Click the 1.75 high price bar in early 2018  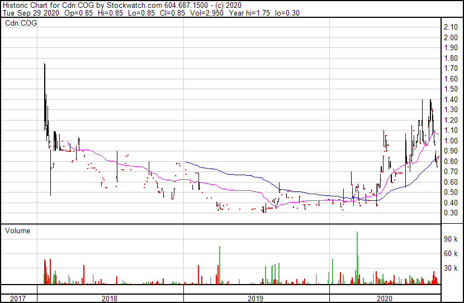coord(45,97)
